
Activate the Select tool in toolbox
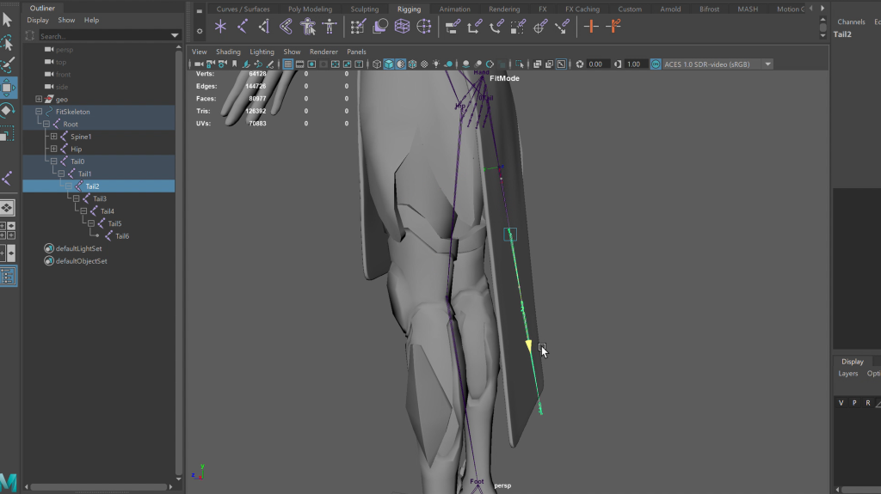pyautogui.click(x=7, y=21)
